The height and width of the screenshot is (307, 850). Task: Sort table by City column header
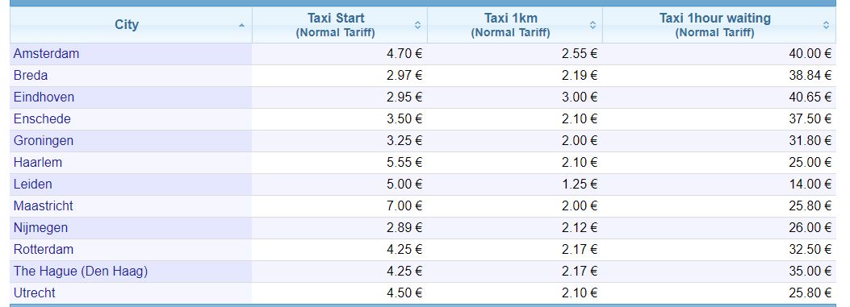tap(127, 25)
